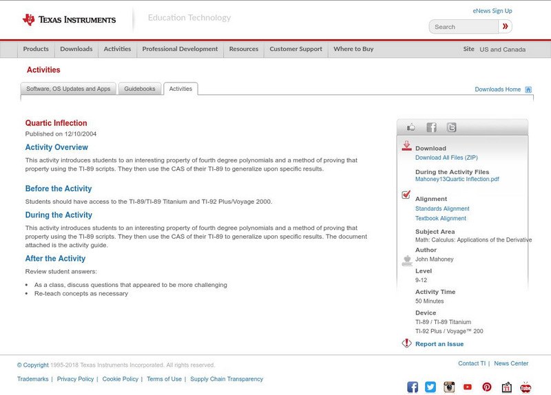
Task: Open TI Instagram page from footer
Action: point(449,387)
